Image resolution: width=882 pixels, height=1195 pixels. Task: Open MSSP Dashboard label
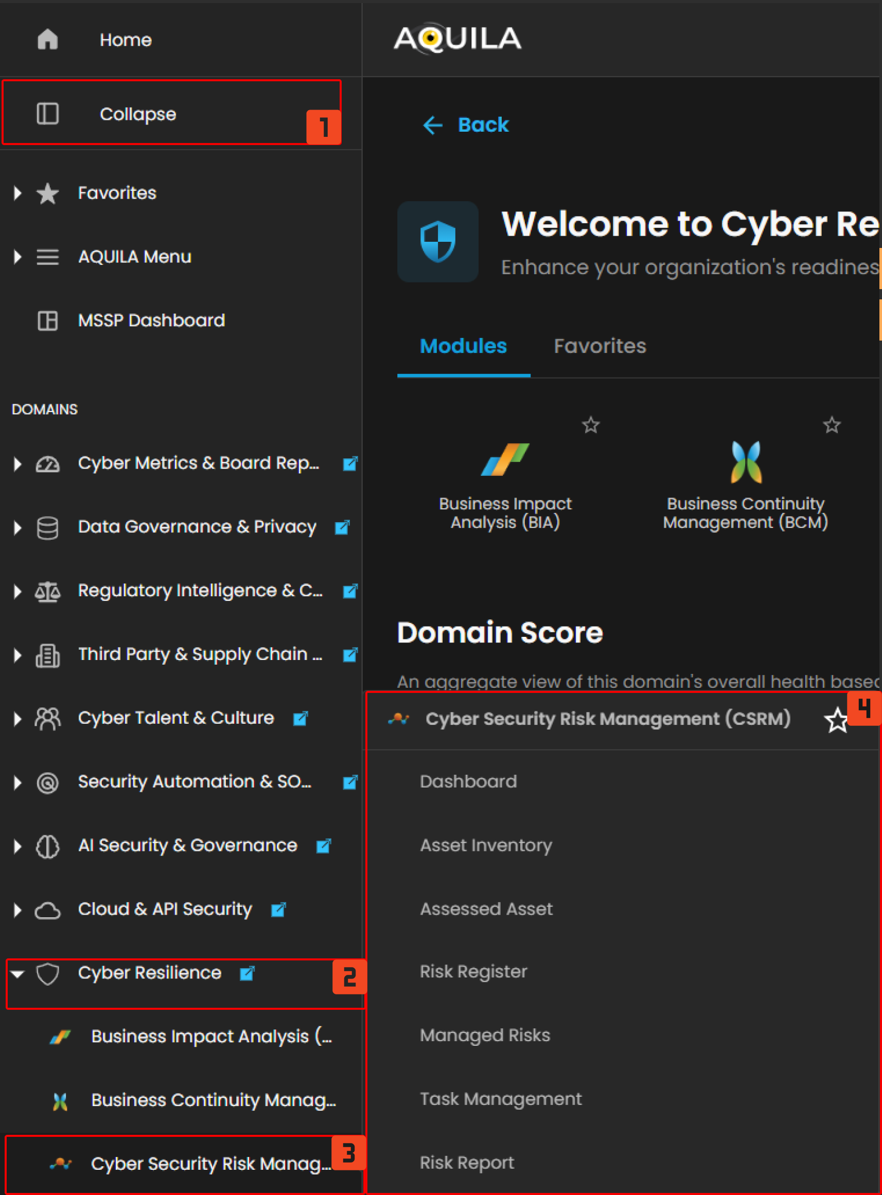[x=152, y=321]
